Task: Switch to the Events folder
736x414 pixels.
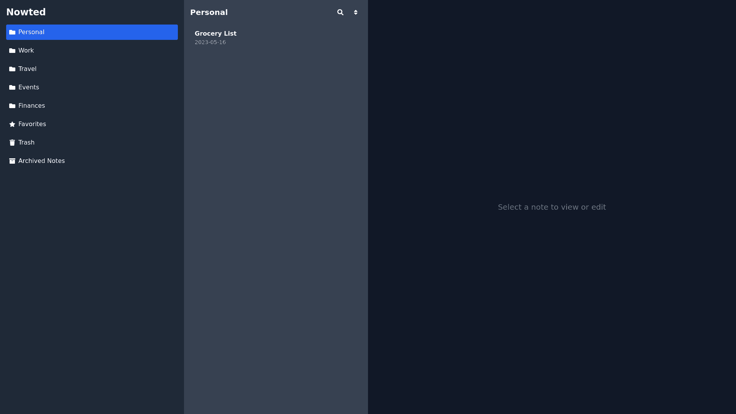Action: click(29, 87)
